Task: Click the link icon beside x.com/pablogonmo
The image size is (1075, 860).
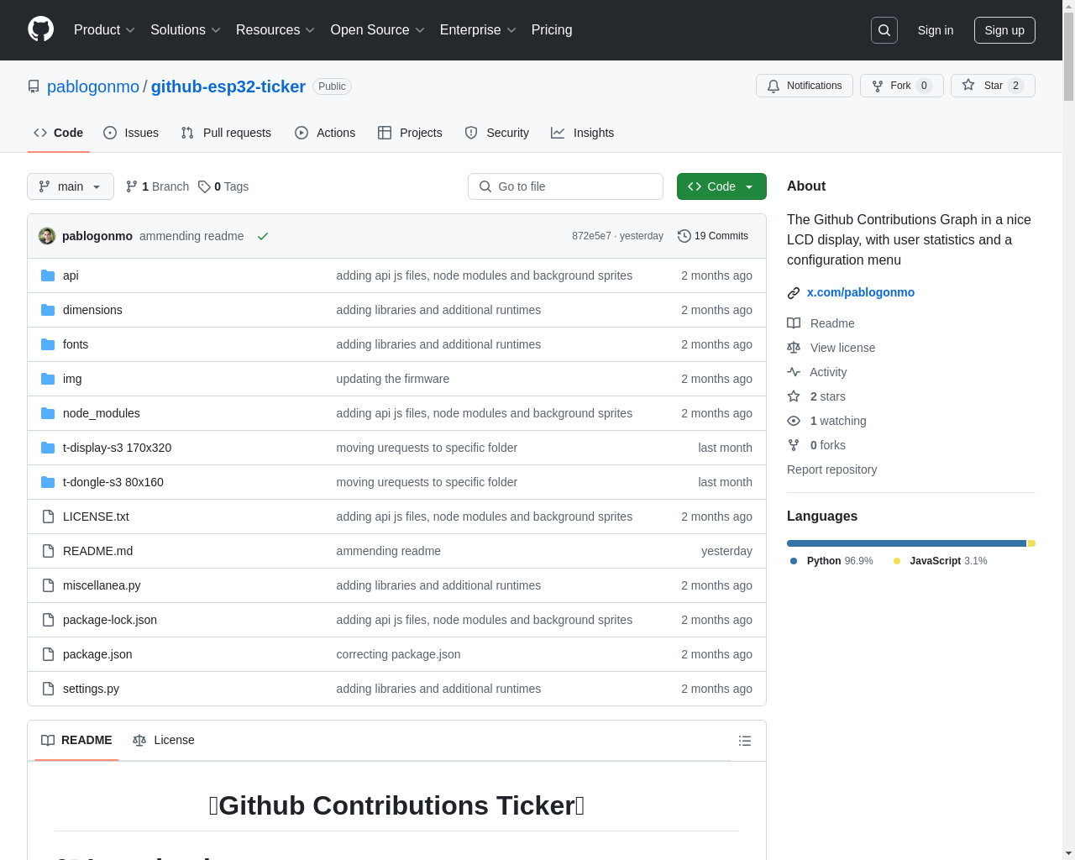Action: coord(794,292)
